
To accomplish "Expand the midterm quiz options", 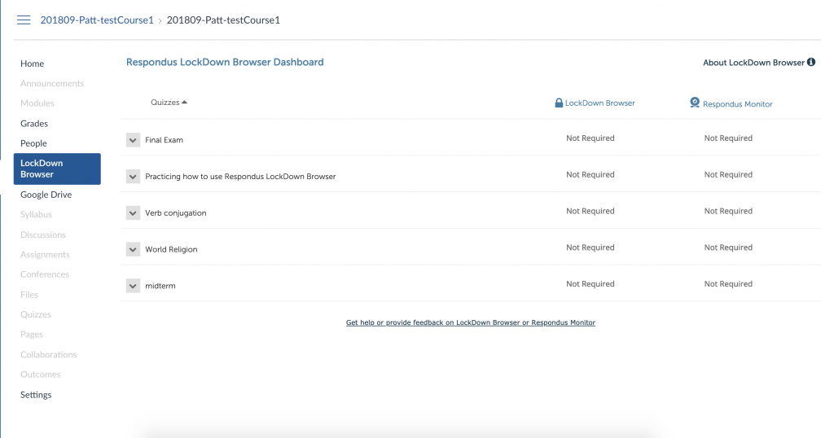I will click(x=134, y=286).
